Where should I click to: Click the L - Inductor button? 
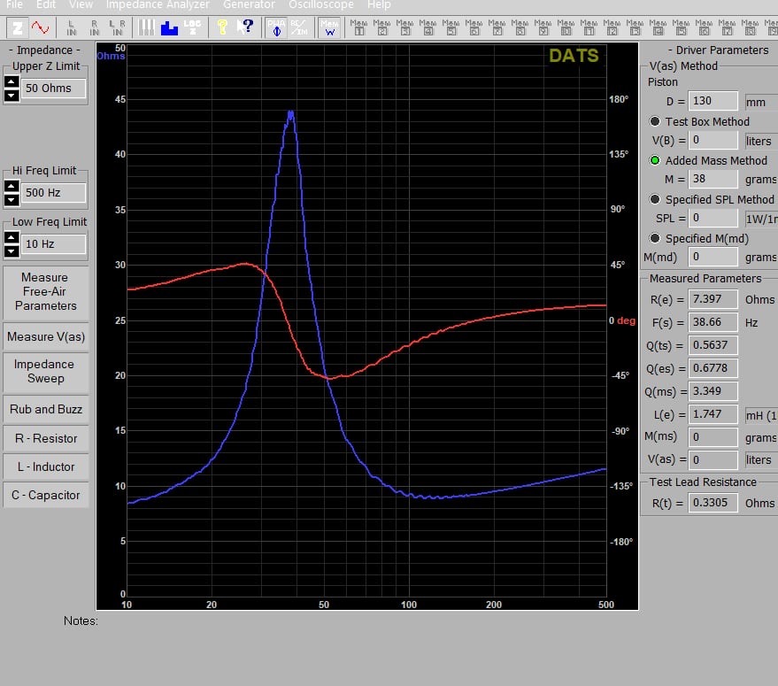46,466
